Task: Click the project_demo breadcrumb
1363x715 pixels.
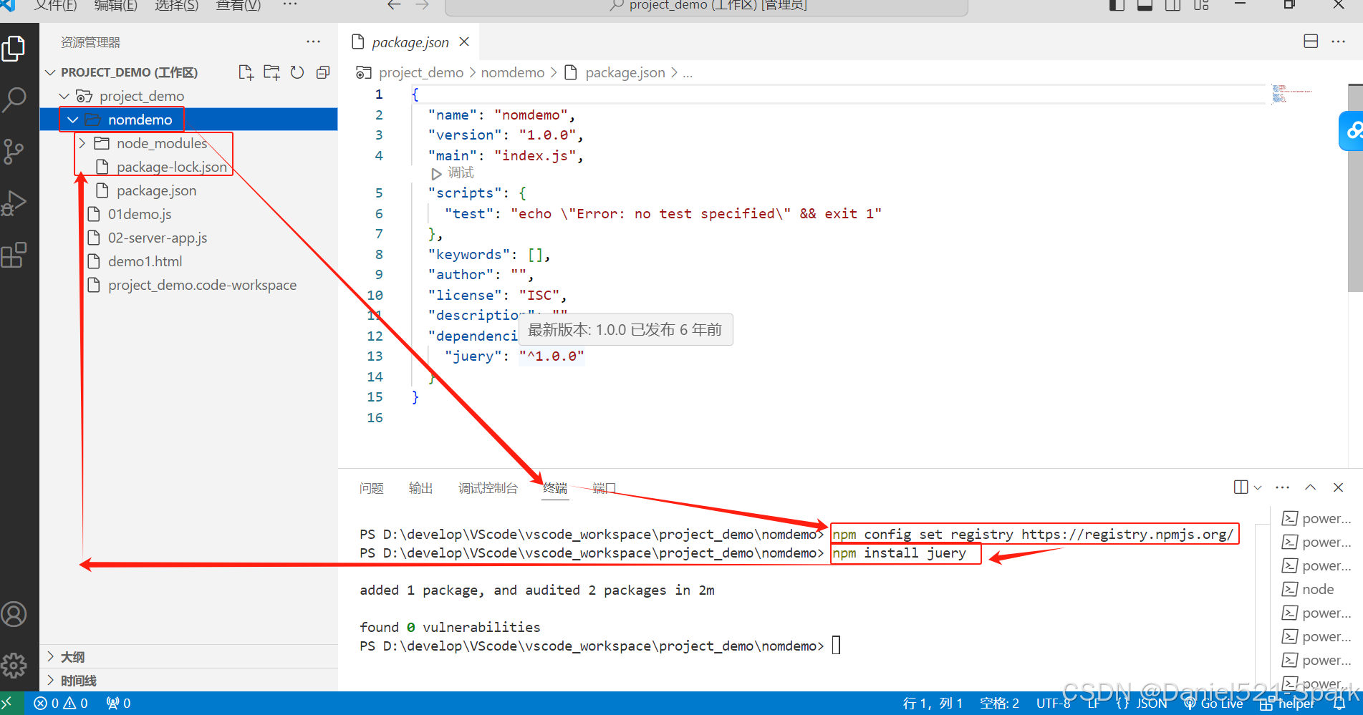Action: pyautogui.click(x=421, y=72)
